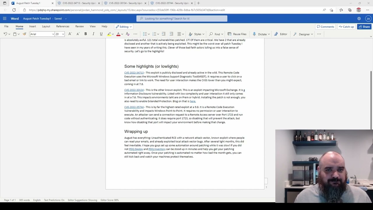Open the Reuse Files pane
373x210 pixels.
tap(237, 34)
